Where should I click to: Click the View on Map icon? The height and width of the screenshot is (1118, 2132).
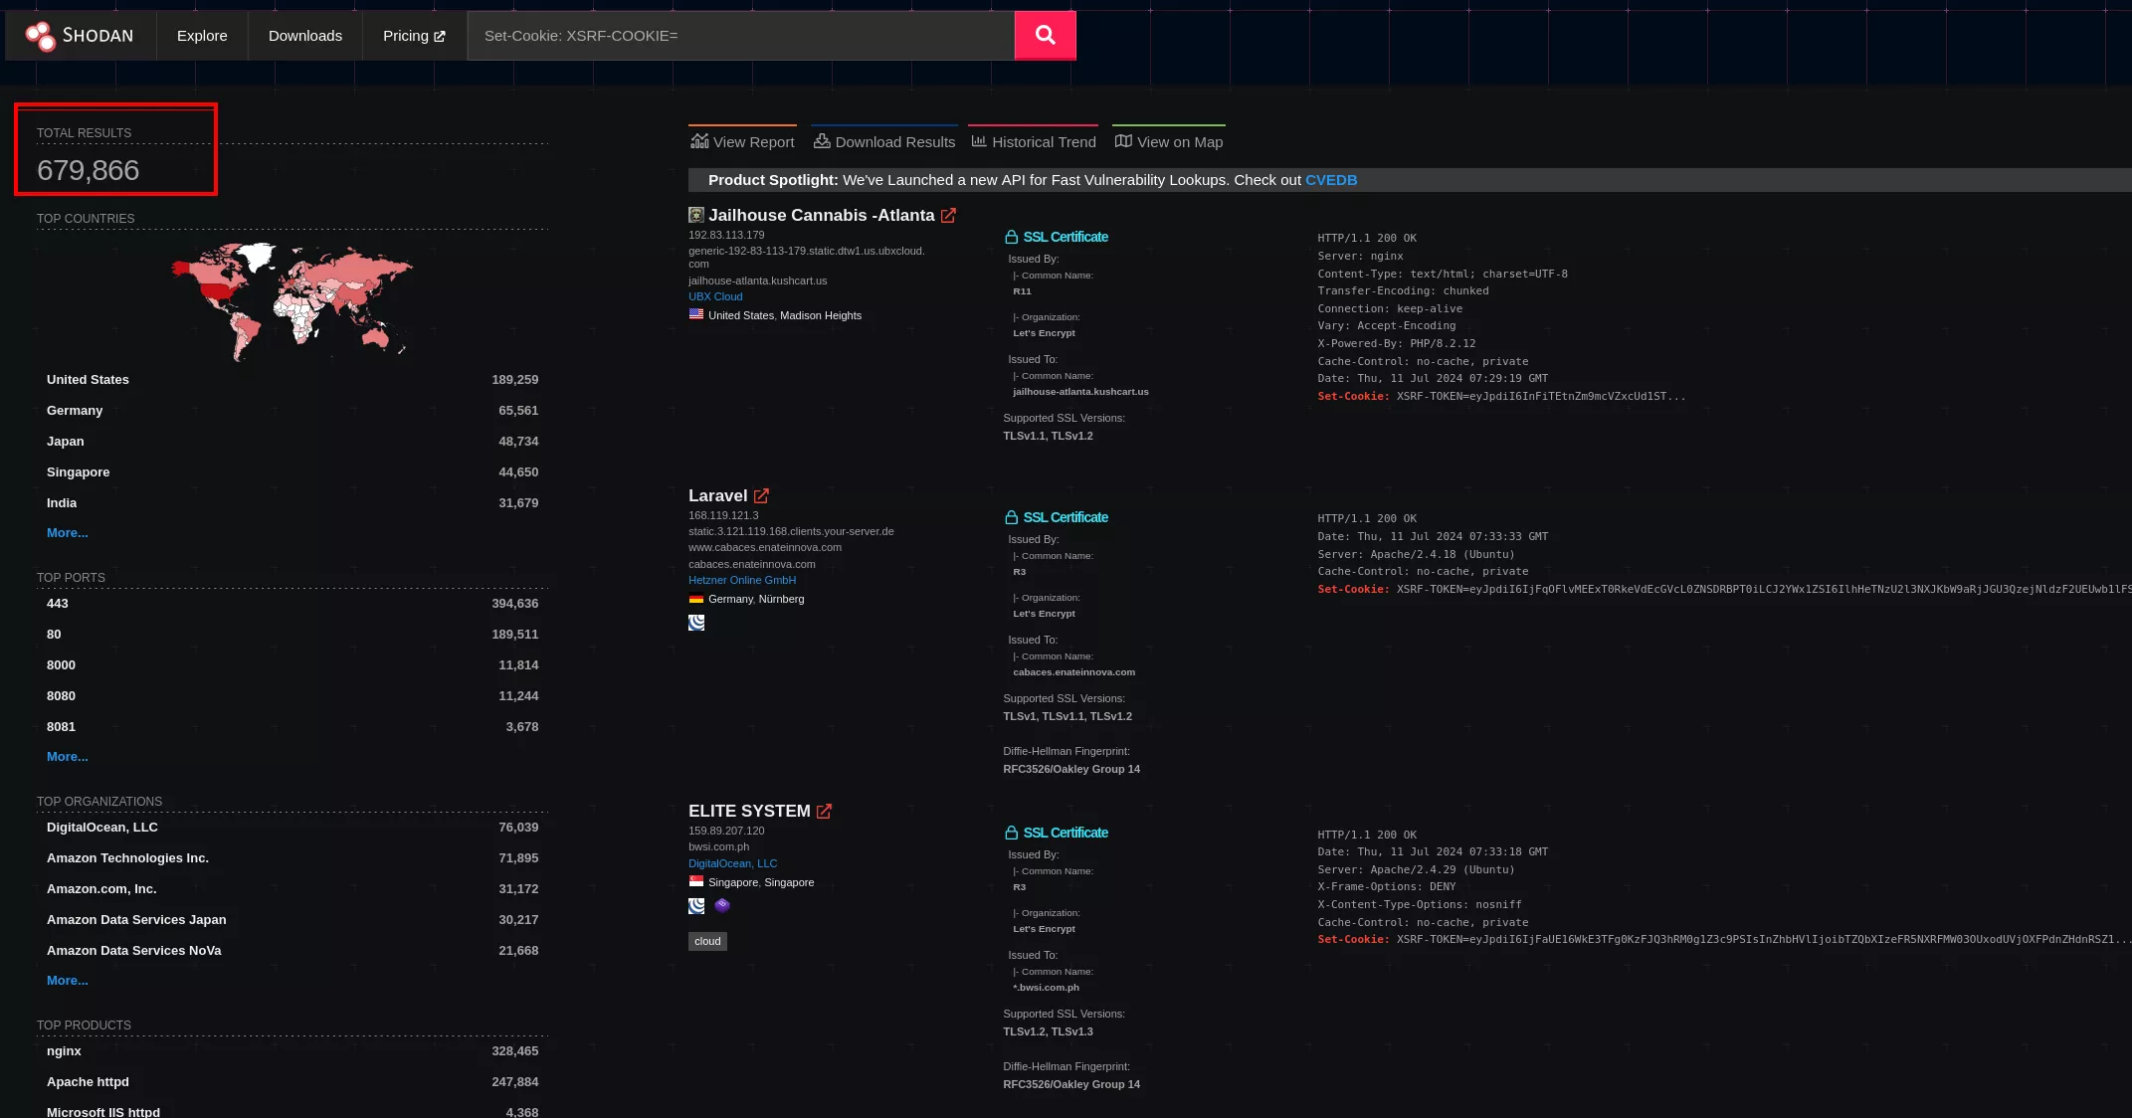coord(1123,141)
